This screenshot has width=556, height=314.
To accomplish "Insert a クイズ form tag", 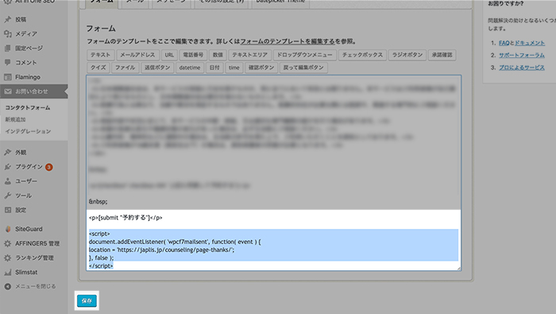I will coord(98,68).
